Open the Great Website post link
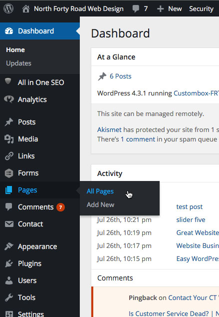 click(x=198, y=232)
